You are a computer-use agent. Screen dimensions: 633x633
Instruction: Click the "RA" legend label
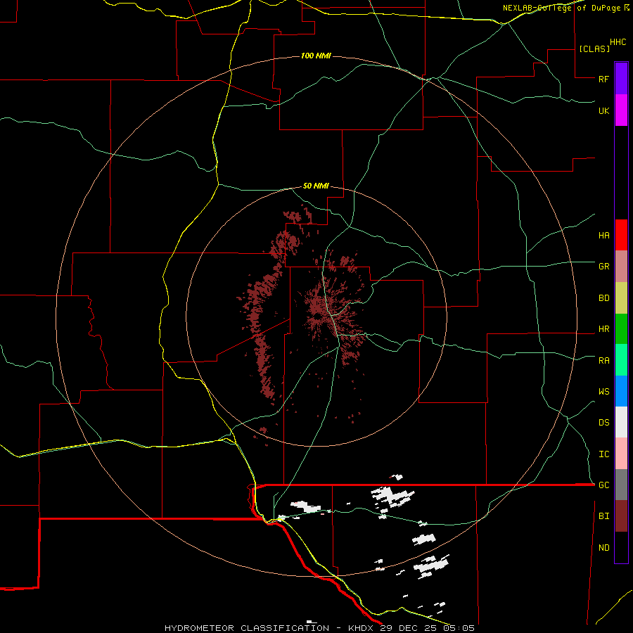pos(603,361)
